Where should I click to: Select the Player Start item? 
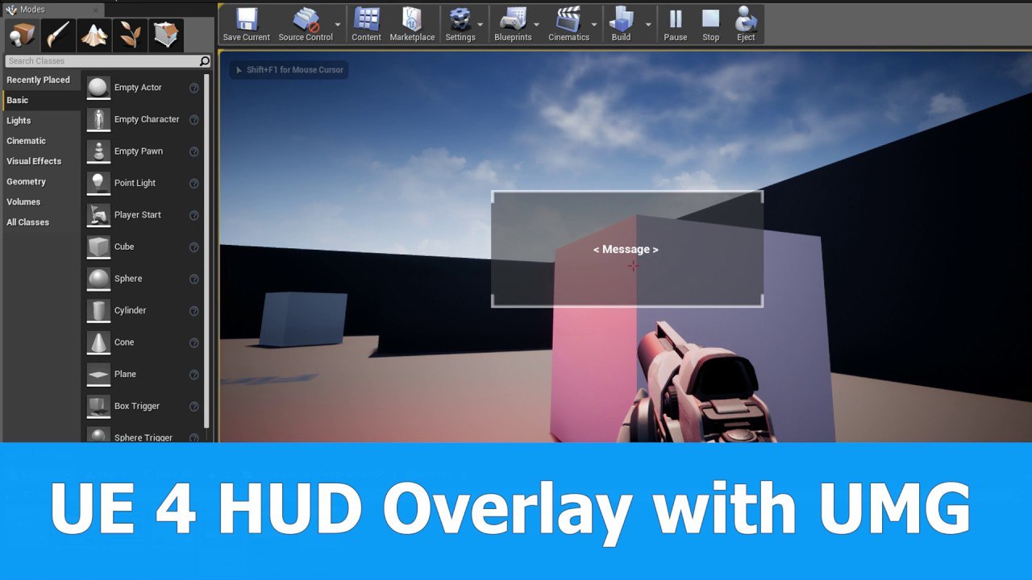[x=144, y=215]
